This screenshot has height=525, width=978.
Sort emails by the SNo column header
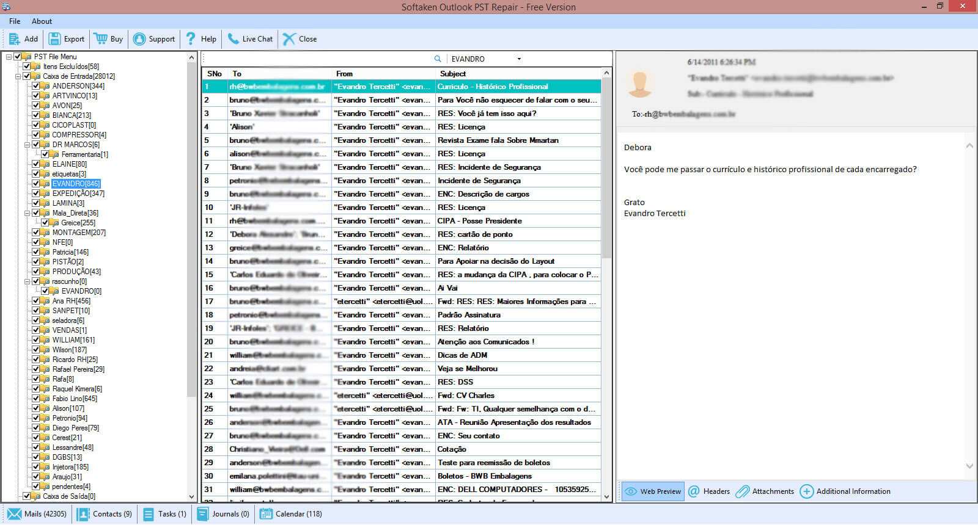(x=215, y=73)
